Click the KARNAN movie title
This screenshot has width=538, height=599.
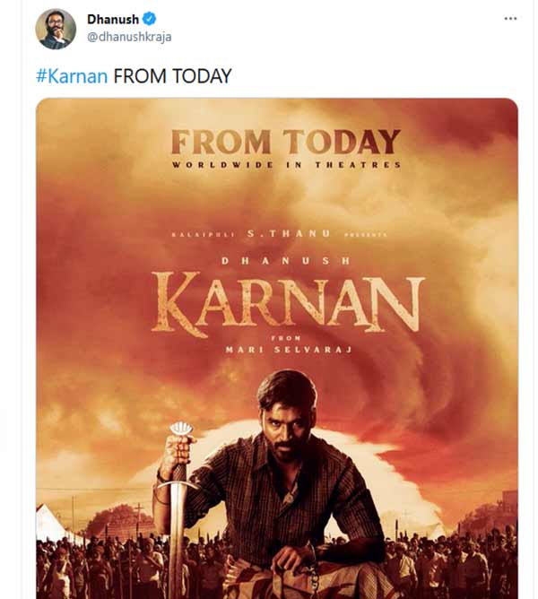coord(287,303)
